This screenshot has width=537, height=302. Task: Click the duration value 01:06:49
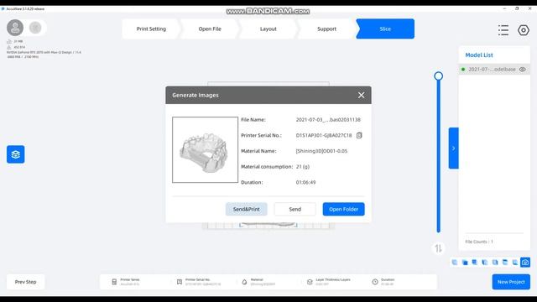[x=305, y=183]
